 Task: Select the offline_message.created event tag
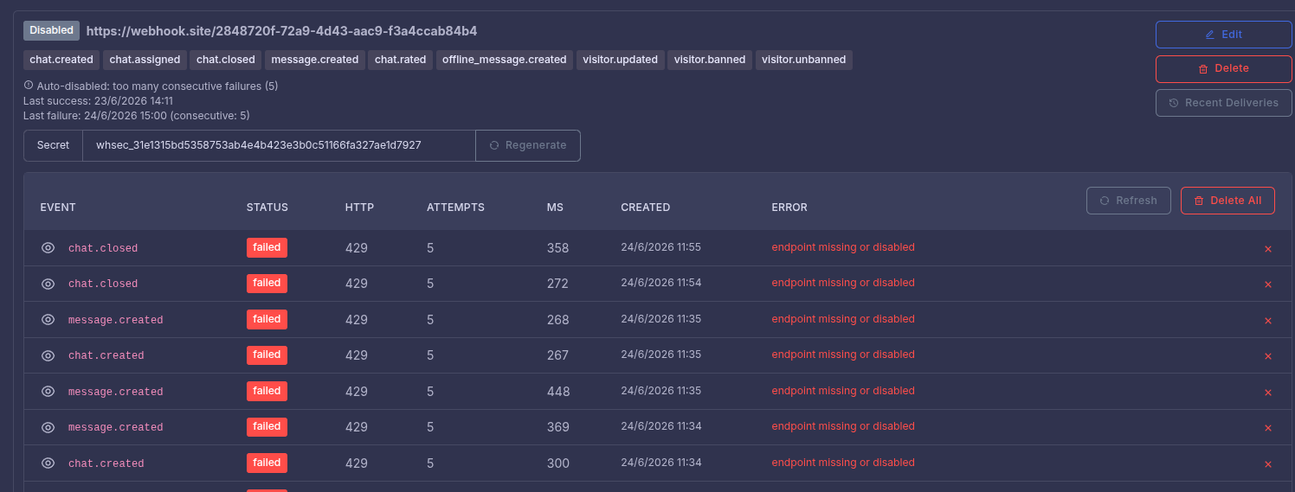pyautogui.click(x=505, y=60)
